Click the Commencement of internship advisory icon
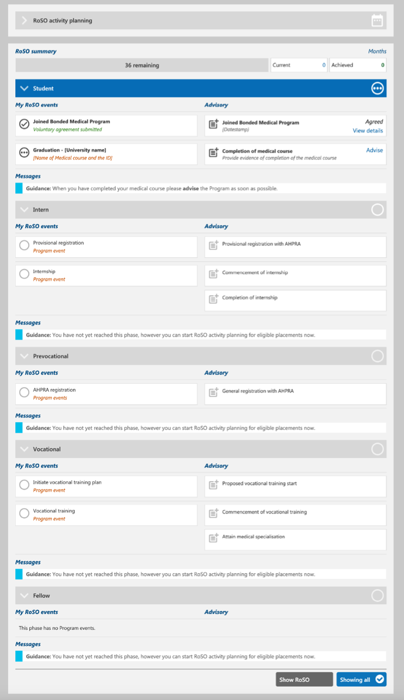The height and width of the screenshot is (700, 404). point(213,274)
